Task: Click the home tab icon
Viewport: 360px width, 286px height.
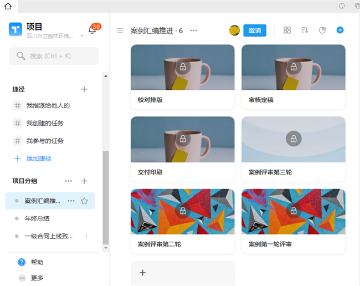Action: (8, 6)
